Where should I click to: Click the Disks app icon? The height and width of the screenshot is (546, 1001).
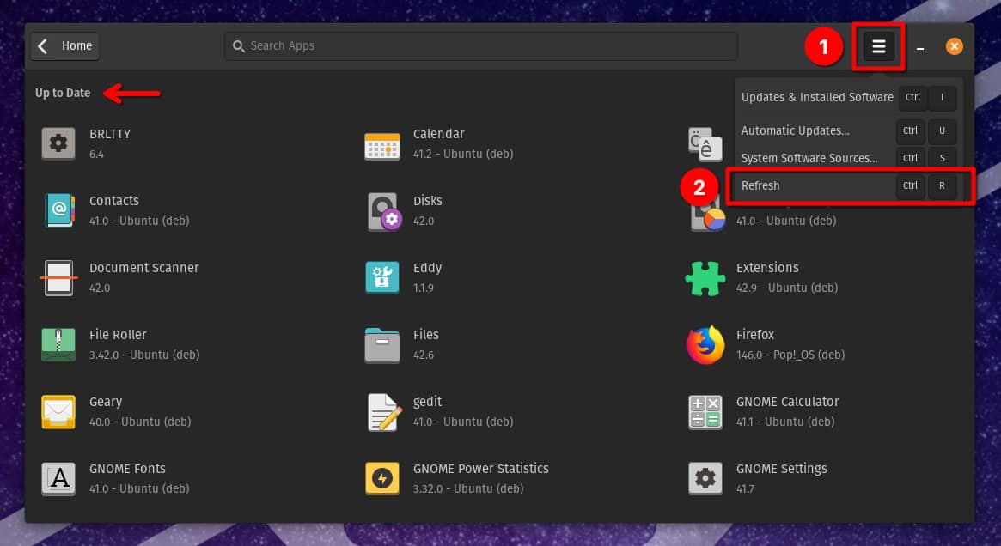tap(383, 211)
